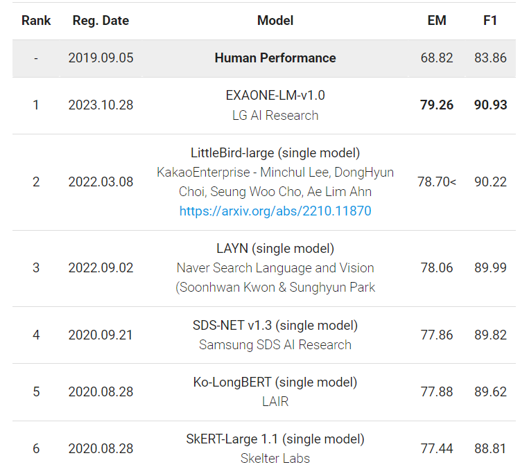Click the F1 value 89.82
This screenshot has height=467, width=520.
pos(490,335)
